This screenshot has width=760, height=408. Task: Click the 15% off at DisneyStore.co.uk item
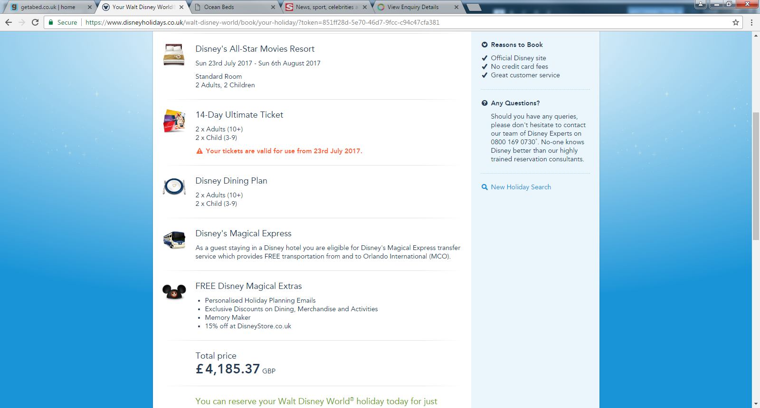(248, 326)
